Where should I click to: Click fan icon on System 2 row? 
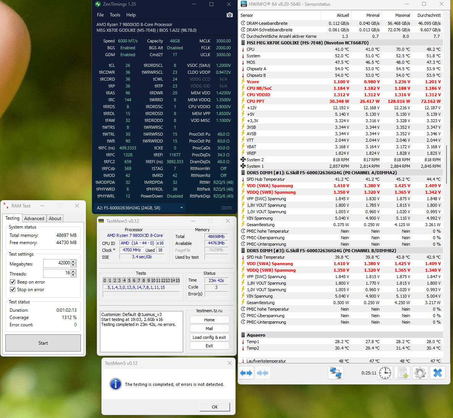[x=243, y=160]
